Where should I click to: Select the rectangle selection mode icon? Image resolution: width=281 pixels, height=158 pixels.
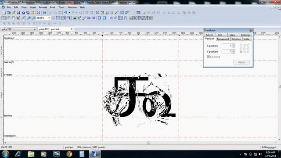(4, 18)
